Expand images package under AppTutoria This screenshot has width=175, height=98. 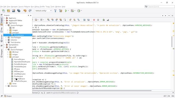pyautogui.click(x=8, y=30)
